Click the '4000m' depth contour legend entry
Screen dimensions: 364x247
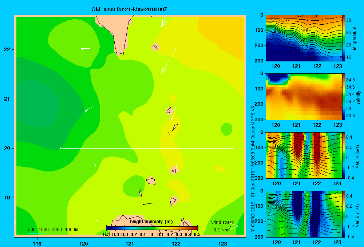tap(71, 230)
